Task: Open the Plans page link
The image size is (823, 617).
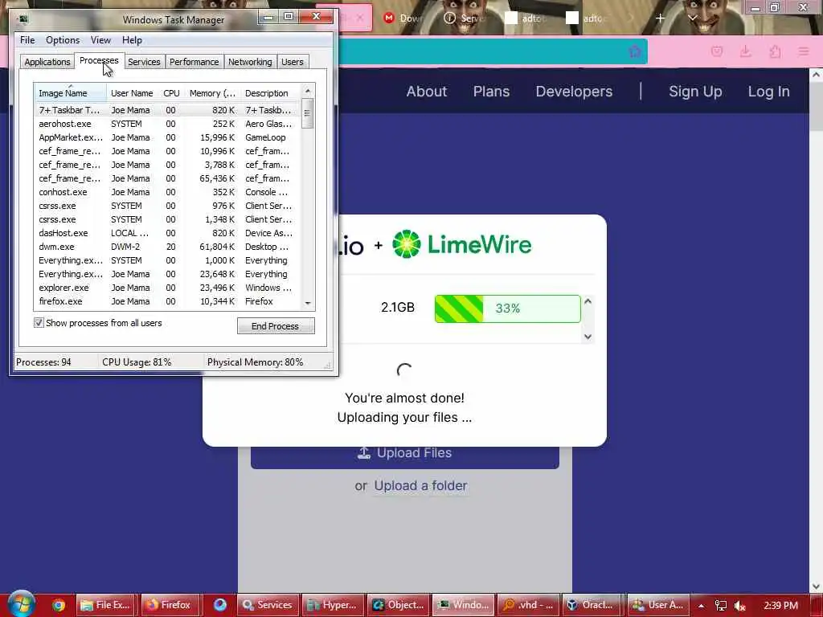Action: [491, 92]
